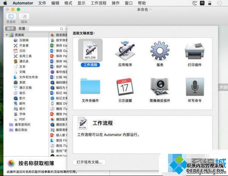
Task: Open the 窗口 menu
Action: [129, 3]
